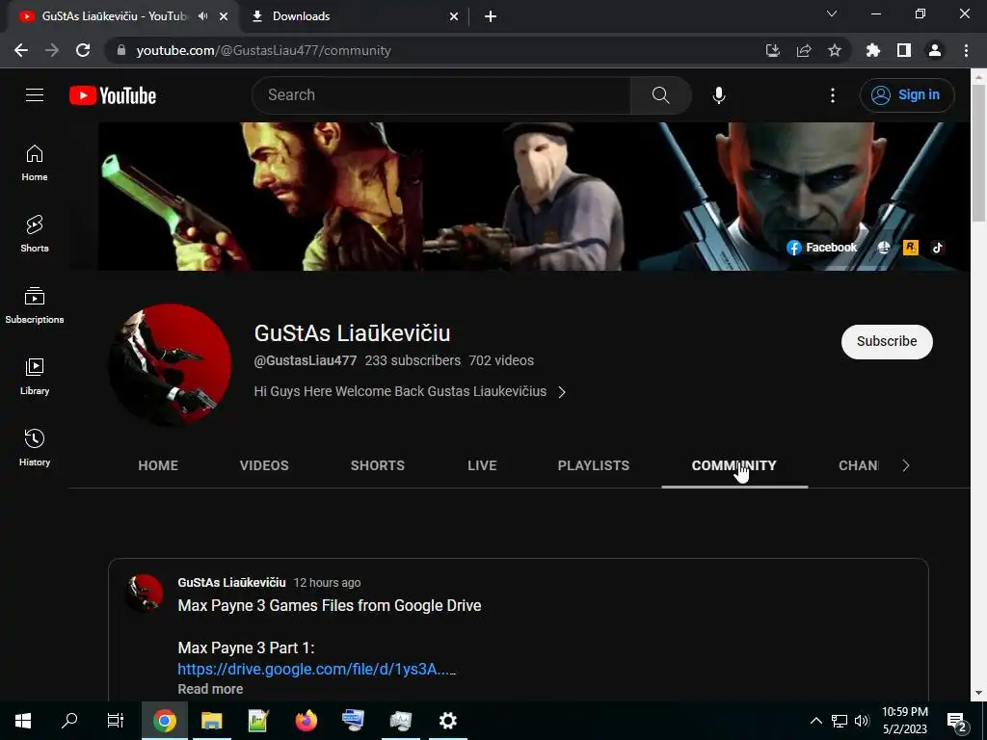Subscribe to GuStAs Liaūkevičiu channel
The height and width of the screenshot is (740, 987).
click(887, 342)
